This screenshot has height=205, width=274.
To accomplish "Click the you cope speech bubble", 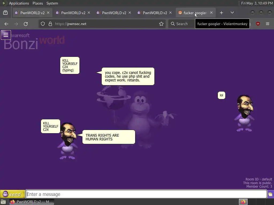I will (128, 76).
